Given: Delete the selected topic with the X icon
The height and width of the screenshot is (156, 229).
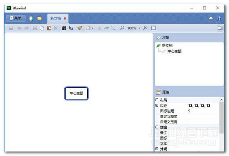Looking at the screenshot, I should (x=56, y=28).
